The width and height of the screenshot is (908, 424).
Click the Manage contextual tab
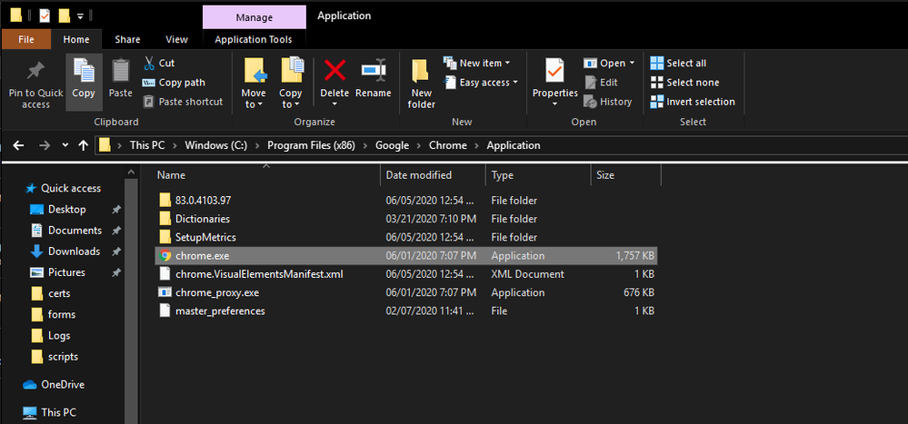(x=254, y=18)
